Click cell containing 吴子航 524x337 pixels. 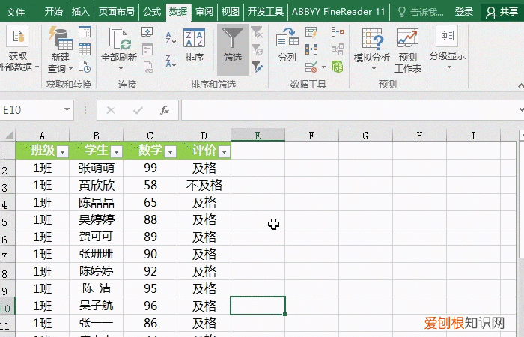coord(97,306)
